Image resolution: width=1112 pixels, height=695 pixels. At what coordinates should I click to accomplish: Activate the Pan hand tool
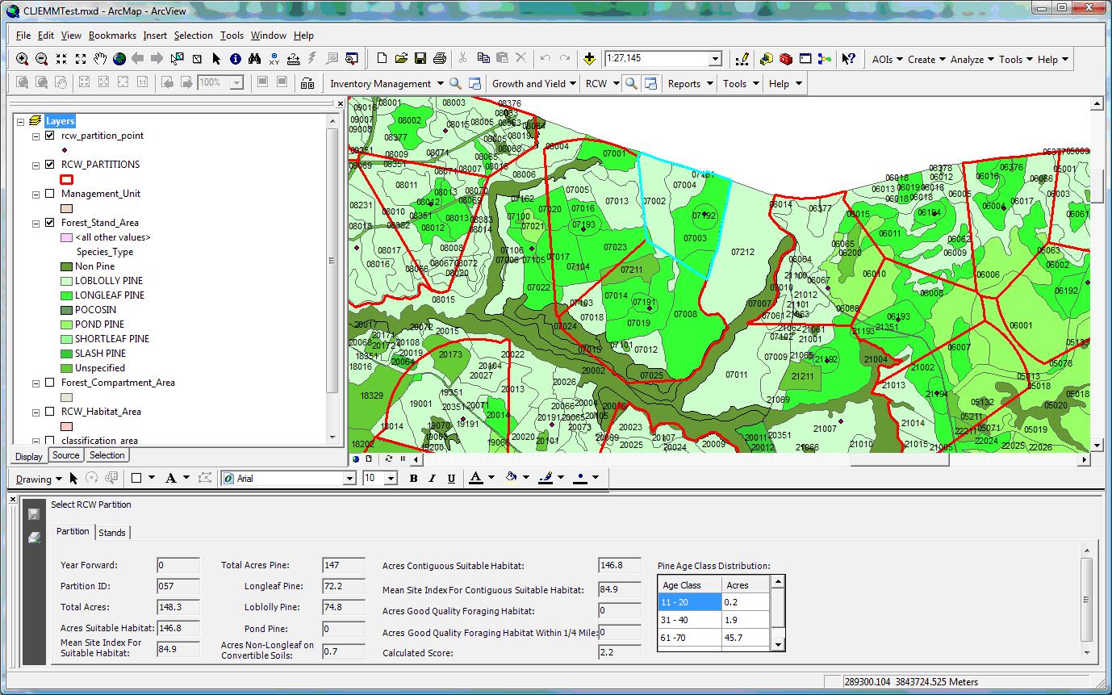[x=100, y=59]
